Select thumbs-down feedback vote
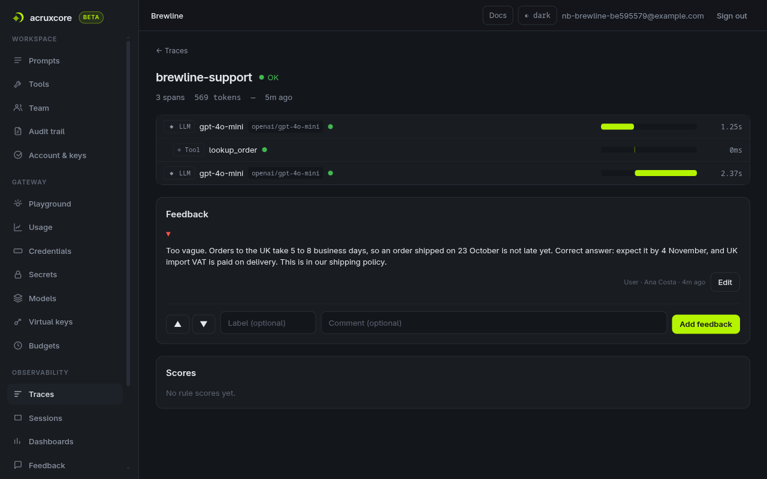Screen dimensions: 767x479 (204, 324)
